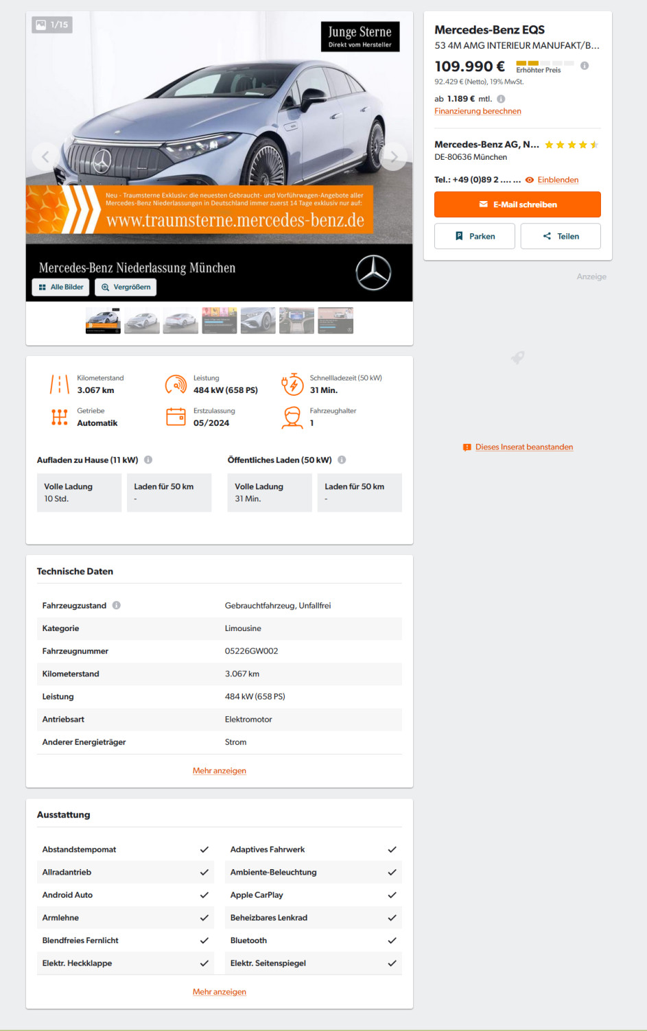Viewport: 647px width, 1031px height.
Task: Click the Mercedes-Benz AG seller name
Action: pyautogui.click(x=486, y=145)
